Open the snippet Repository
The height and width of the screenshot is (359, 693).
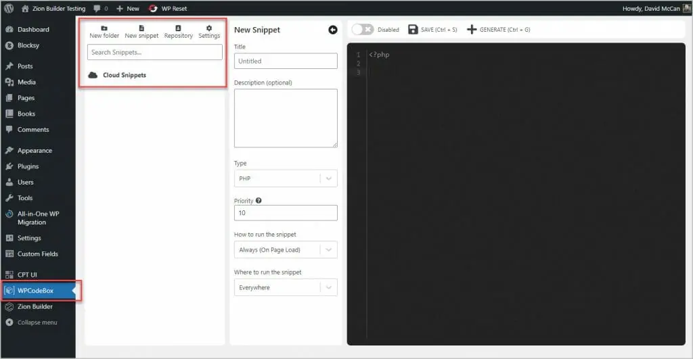point(178,32)
